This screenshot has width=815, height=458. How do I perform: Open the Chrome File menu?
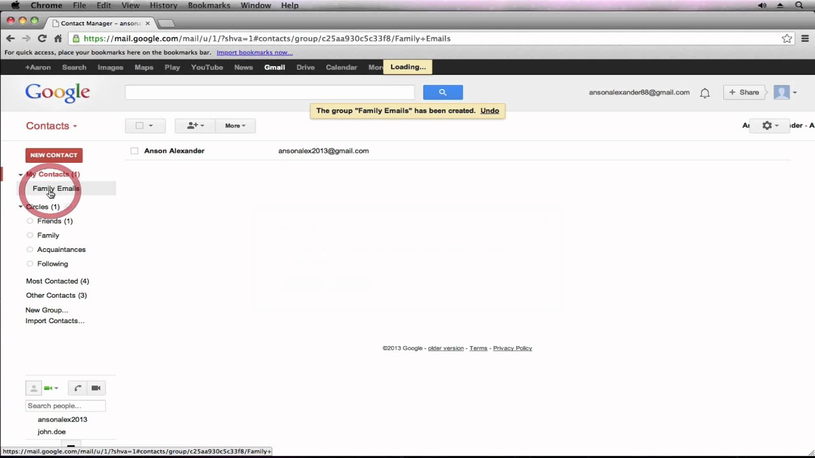pyautogui.click(x=79, y=5)
